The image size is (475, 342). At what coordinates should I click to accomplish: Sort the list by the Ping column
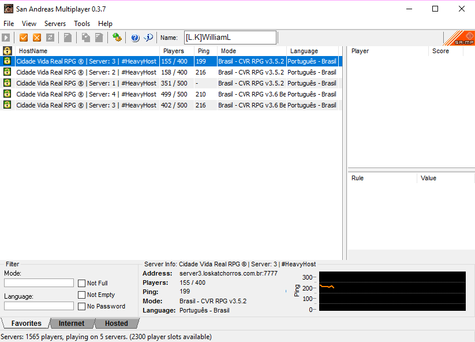[205, 51]
